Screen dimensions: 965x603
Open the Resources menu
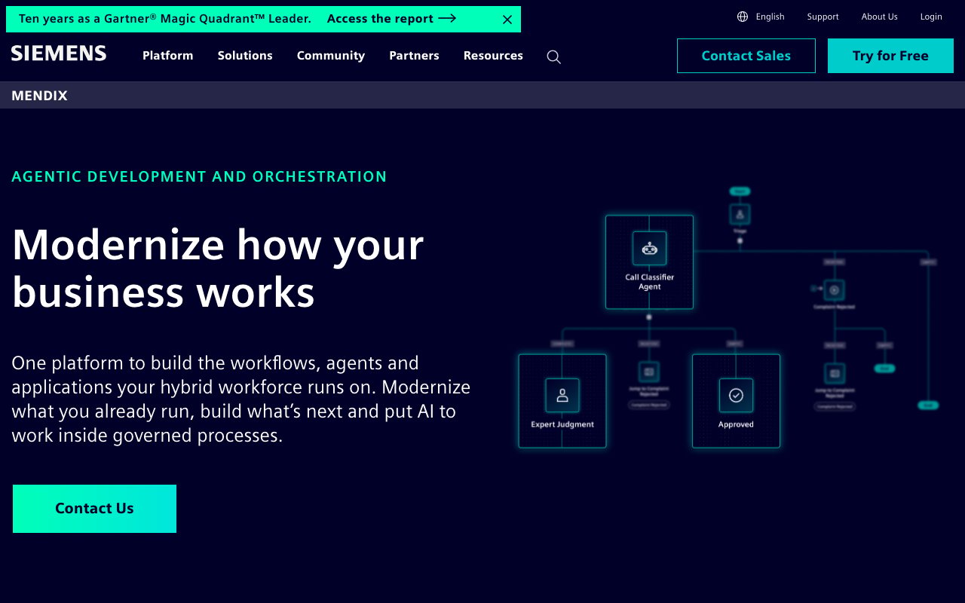pyautogui.click(x=493, y=56)
